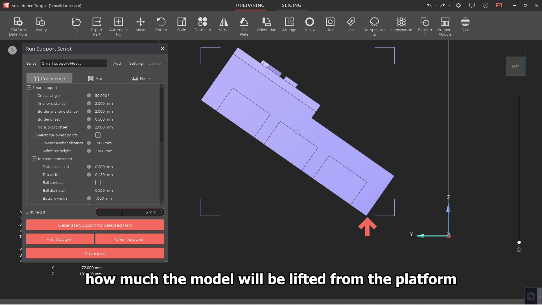Run Automatic Fix
542x305 pixels.
[x=118, y=25]
